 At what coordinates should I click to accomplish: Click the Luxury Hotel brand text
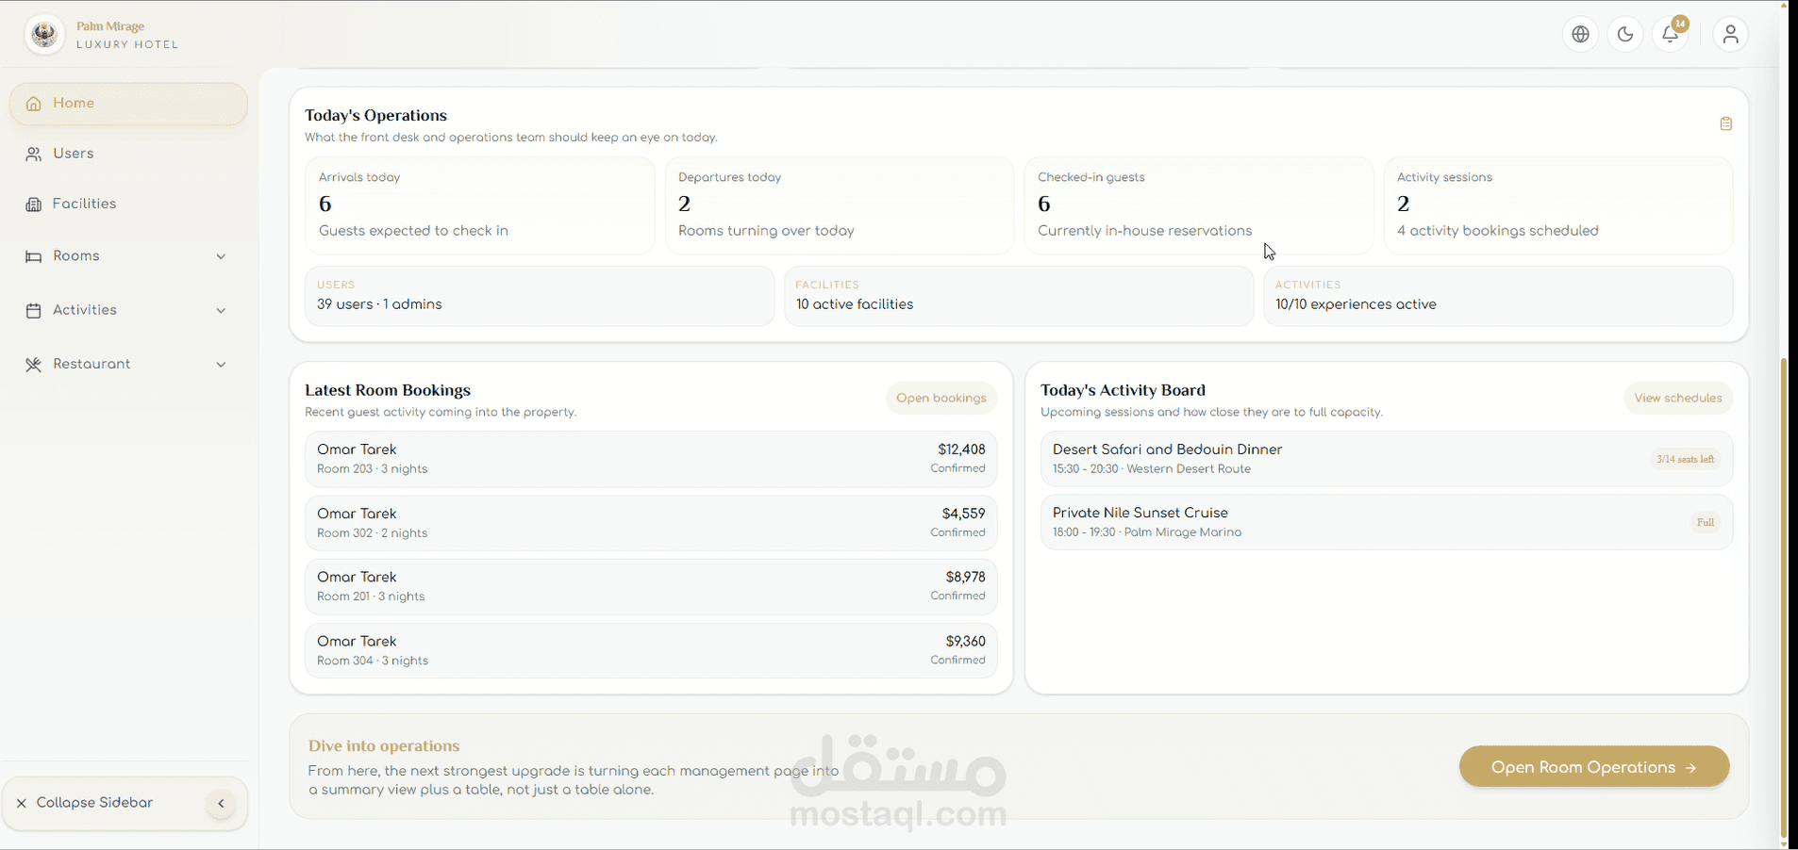point(127,44)
